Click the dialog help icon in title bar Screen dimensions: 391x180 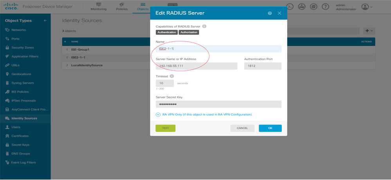click(x=270, y=13)
